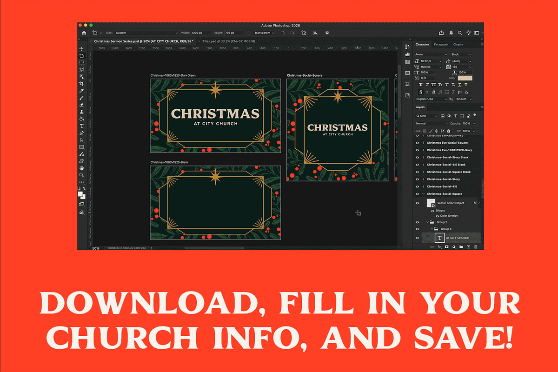This screenshot has height=372, width=558.
Task: Click the layer Opacity 100% field
Action: [467, 124]
